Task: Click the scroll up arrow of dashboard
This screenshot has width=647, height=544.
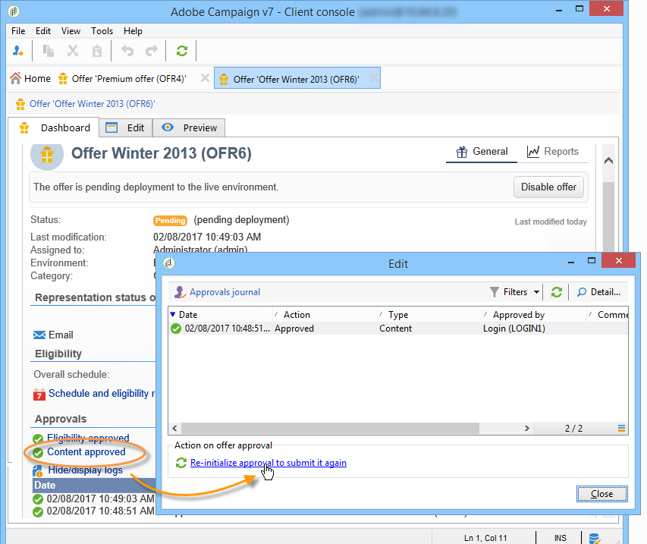Action: point(608,161)
